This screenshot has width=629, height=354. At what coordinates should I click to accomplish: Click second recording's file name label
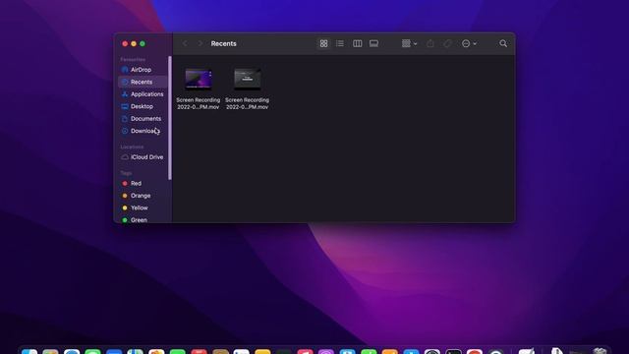(247, 103)
